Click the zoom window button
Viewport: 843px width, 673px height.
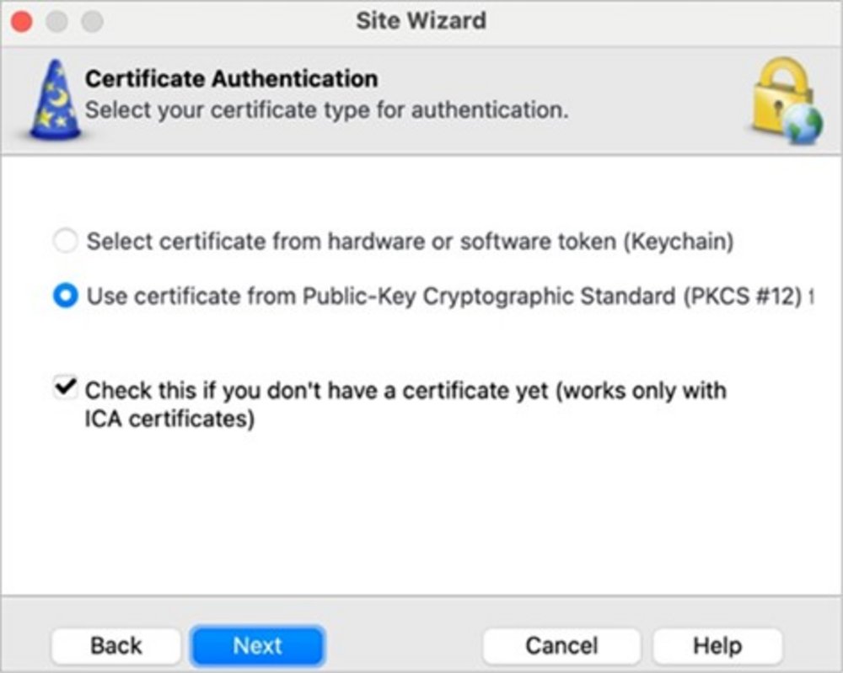pyautogui.click(x=91, y=21)
